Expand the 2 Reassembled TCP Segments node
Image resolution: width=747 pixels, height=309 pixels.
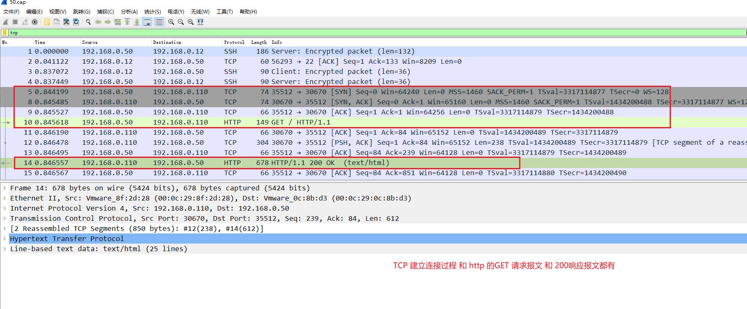point(5,228)
